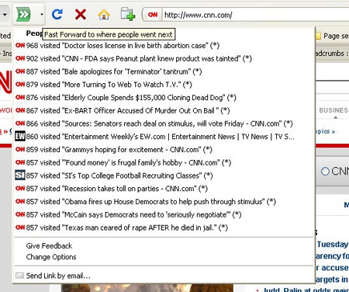Open "Ex-BART Officer Accused Of Murder Out On Bail"

click(x=164, y=110)
